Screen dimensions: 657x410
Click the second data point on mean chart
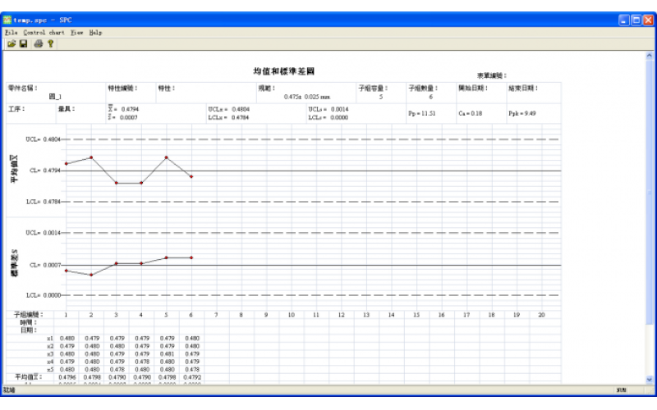[x=91, y=157]
